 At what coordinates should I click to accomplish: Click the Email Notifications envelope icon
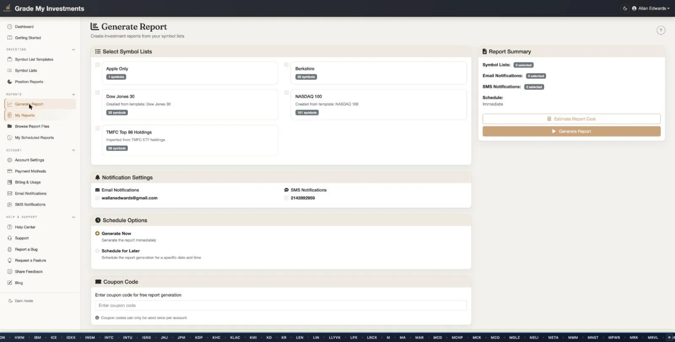click(10, 194)
